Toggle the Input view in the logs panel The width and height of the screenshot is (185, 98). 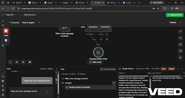click(x=164, y=69)
